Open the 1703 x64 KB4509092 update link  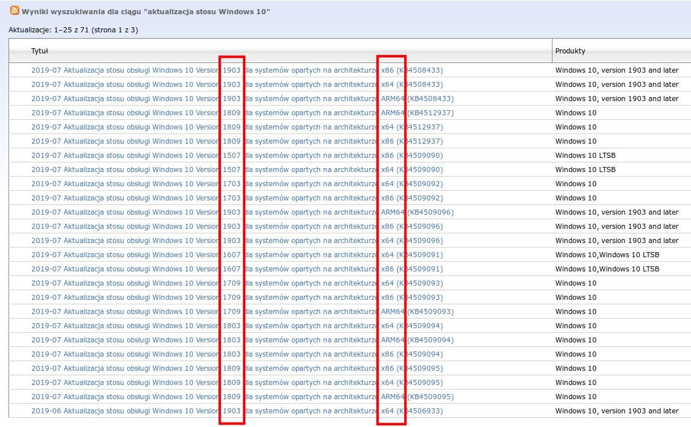coord(237,184)
